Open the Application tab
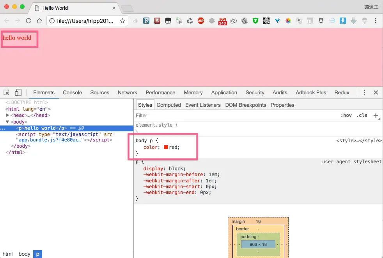The image size is (383, 258). click(224, 92)
